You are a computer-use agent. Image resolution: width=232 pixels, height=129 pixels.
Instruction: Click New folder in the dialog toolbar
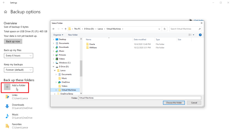[73, 35]
